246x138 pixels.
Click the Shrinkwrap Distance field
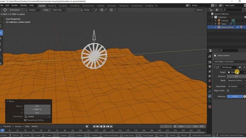point(236,76)
